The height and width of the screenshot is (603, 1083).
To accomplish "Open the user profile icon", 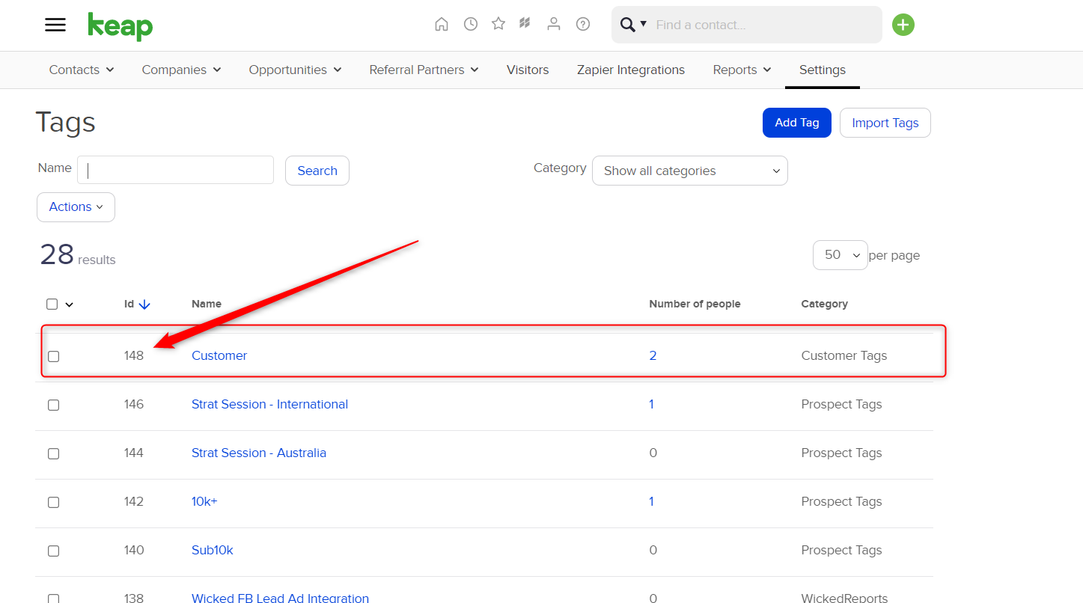I will point(554,24).
